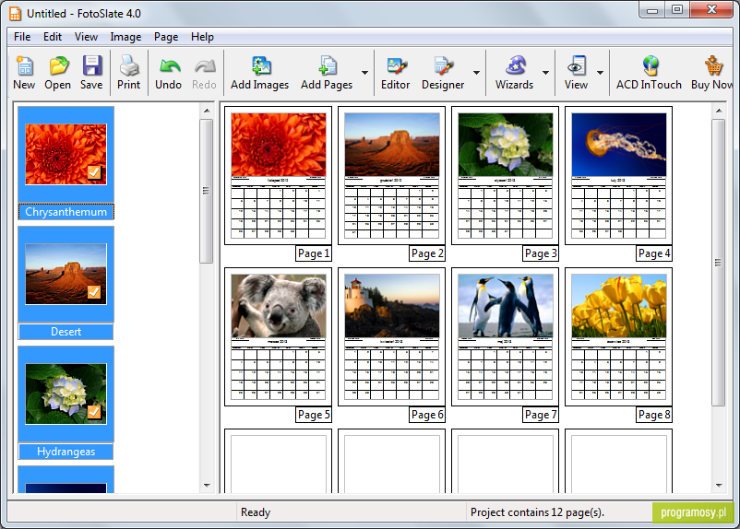Image resolution: width=740 pixels, height=529 pixels.
Task: Click the 'Project contains 12 page(s).' status text
Action: point(537,512)
